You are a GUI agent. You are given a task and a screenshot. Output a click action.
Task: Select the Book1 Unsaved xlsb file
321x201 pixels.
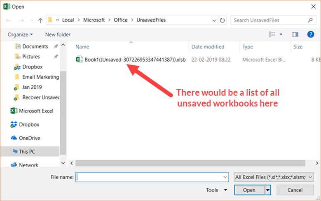point(135,60)
